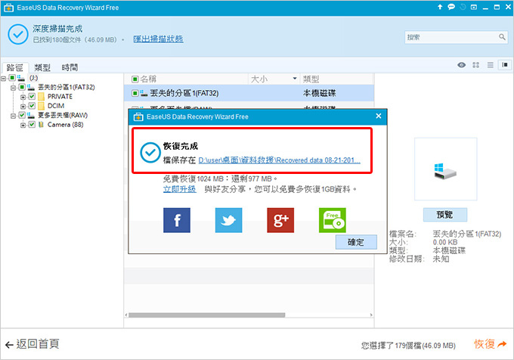Image resolution: width=514 pixels, height=360 pixels.
Task: Select the details pane view icon
Action: point(505,65)
